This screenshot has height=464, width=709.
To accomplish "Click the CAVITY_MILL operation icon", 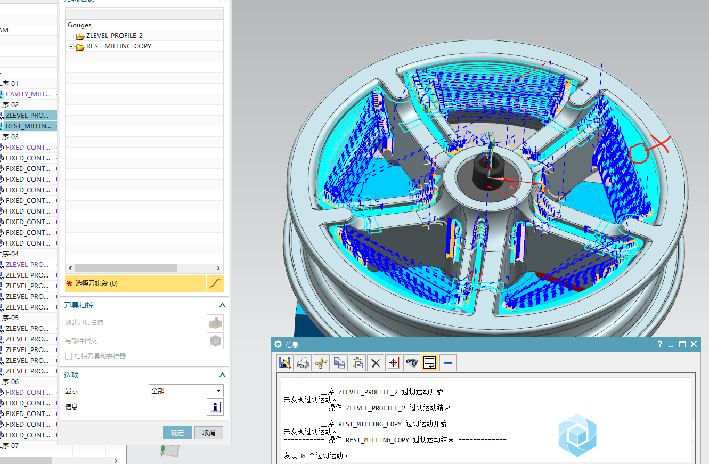I will coord(2,94).
